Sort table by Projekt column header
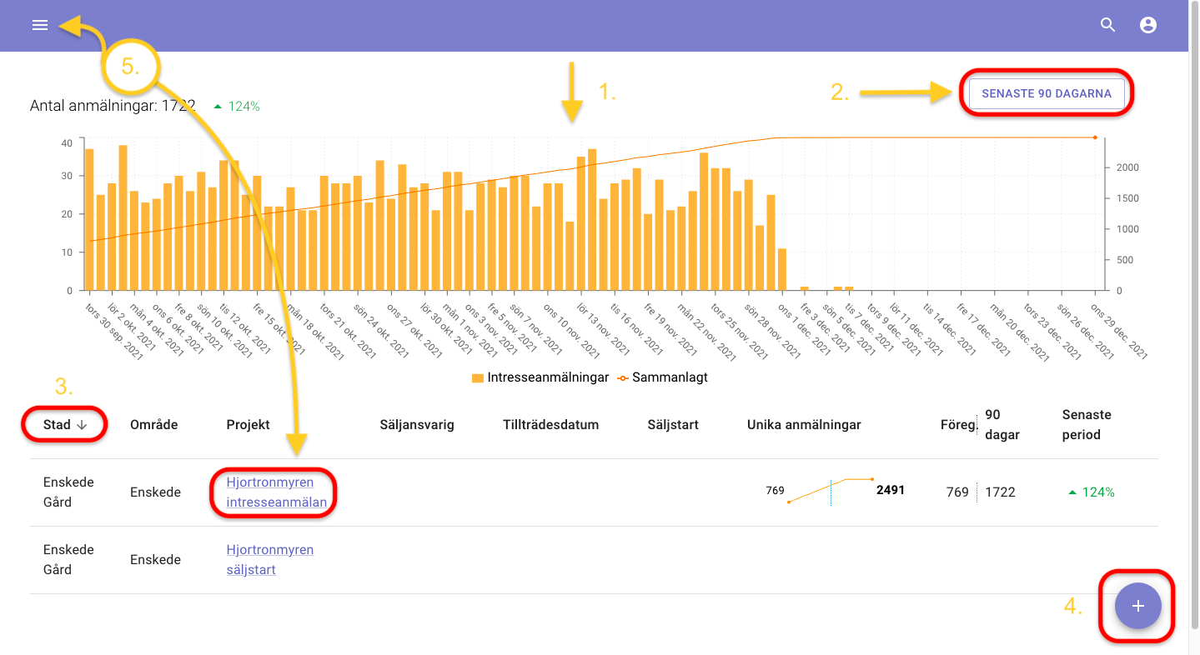The height and width of the screenshot is (655, 1200). (248, 425)
